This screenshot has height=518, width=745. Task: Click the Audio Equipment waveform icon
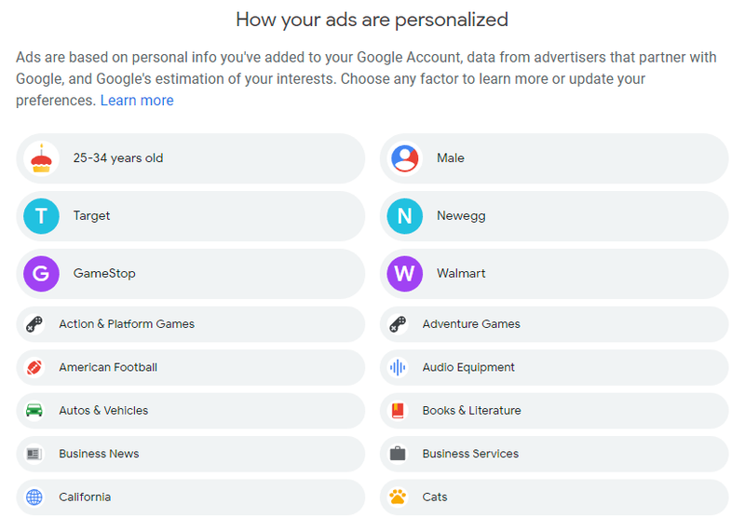click(x=398, y=367)
